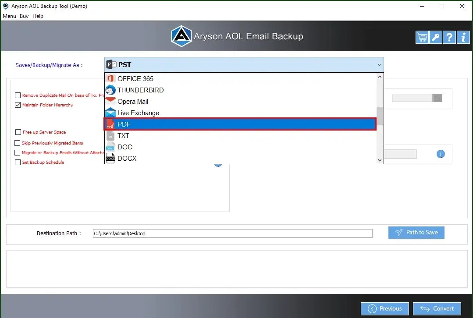Open the Menu menu
This screenshot has width=473, height=318.
tap(9, 16)
